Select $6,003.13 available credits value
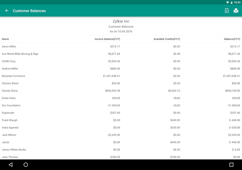Image resolution: width=242 pixels, height=170 pixels. [174, 91]
